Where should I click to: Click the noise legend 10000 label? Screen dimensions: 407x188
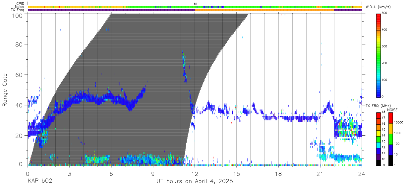[x=398, y=123]
